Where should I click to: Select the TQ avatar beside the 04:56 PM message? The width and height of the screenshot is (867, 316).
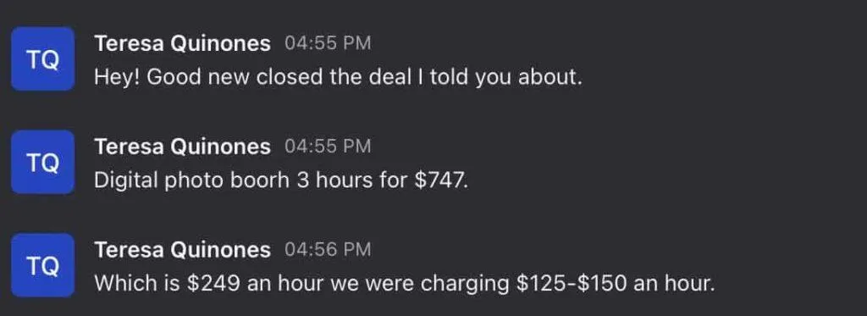click(42, 265)
